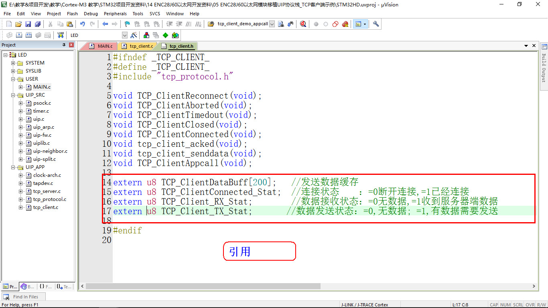
Task: Select clock-arch.c in the project tree
Action: click(47, 175)
